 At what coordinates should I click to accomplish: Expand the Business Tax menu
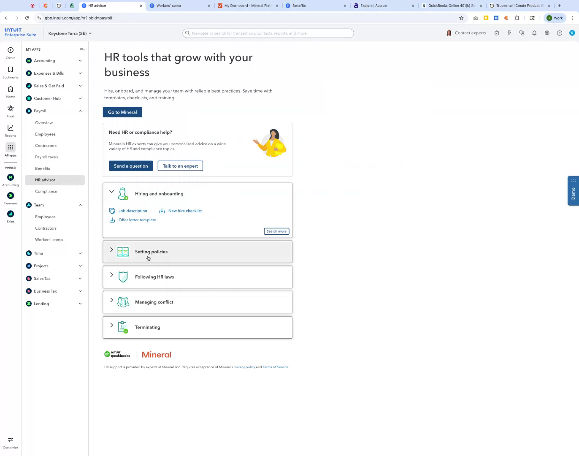tap(80, 291)
